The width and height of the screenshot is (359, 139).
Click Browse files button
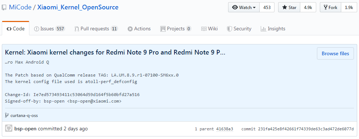pyautogui.click(x=335, y=53)
